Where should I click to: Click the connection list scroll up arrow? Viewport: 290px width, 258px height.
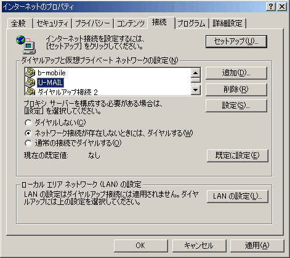(196, 72)
